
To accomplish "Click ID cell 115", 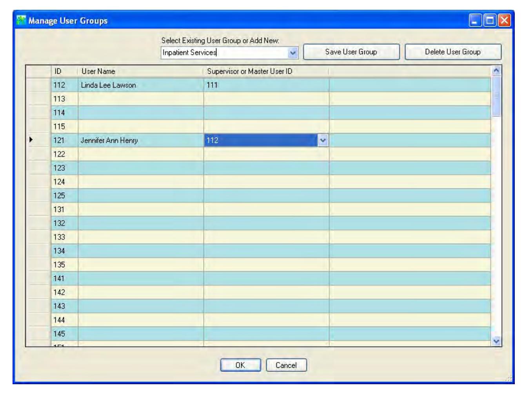I will coord(65,126).
